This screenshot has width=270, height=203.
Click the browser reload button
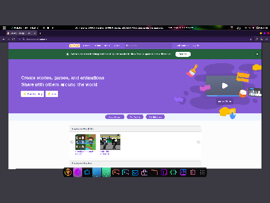[x=13, y=39]
